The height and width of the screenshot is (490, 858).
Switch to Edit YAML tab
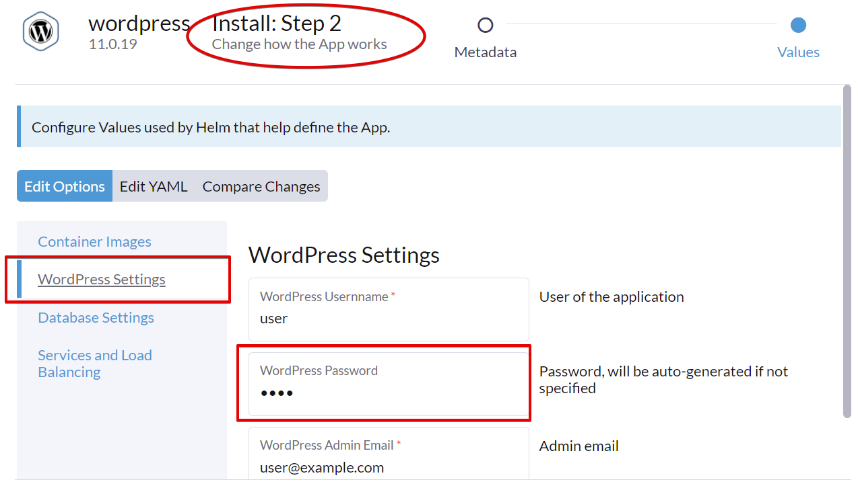click(x=154, y=186)
